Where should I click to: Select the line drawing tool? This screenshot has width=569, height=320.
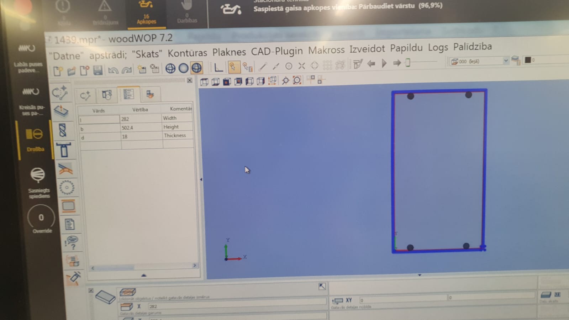263,66
